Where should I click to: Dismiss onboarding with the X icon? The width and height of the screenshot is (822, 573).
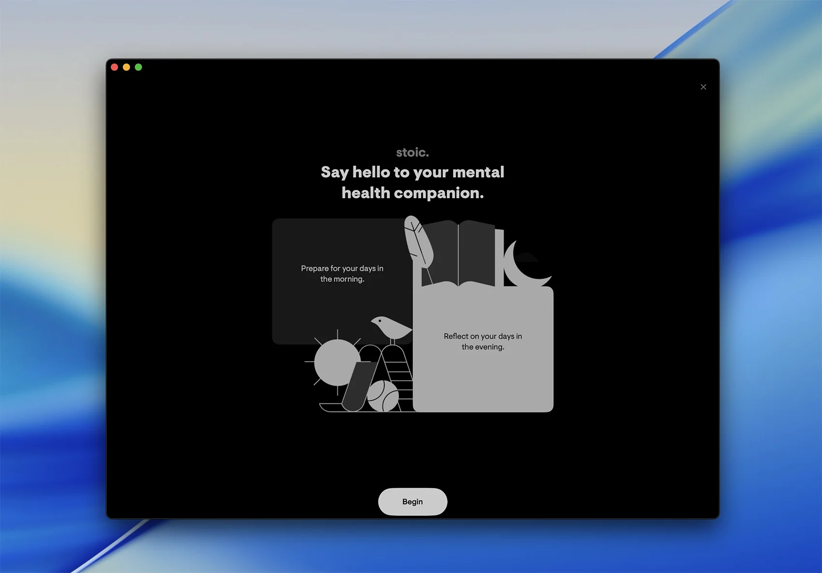pos(703,87)
